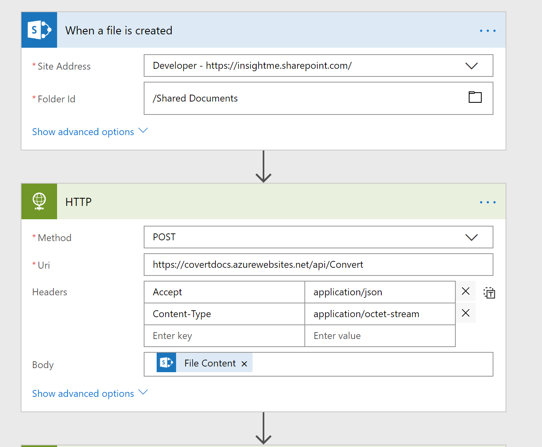Show advanced options for file trigger
The height and width of the screenshot is (447, 542).
click(x=90, y=132)
